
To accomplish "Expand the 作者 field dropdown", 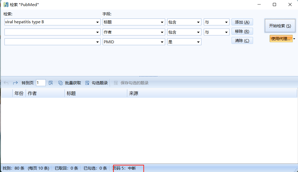I will tap(162, 32).
